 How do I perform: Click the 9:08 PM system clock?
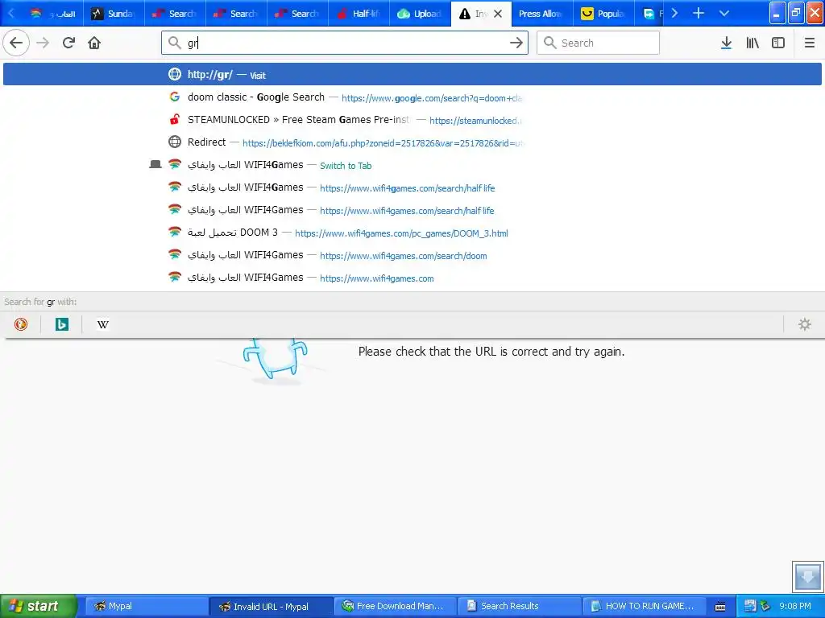point(794,606)
